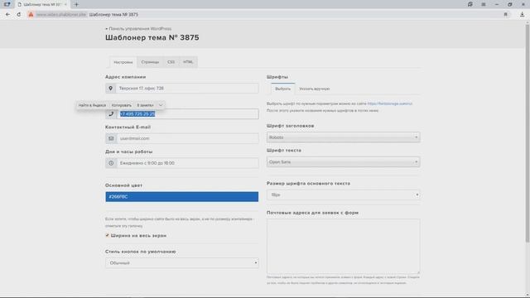The width and height of the screenshot is (530, 298).
Task: Close the Шаблонер тема browser tab
Action: point(65,4)
